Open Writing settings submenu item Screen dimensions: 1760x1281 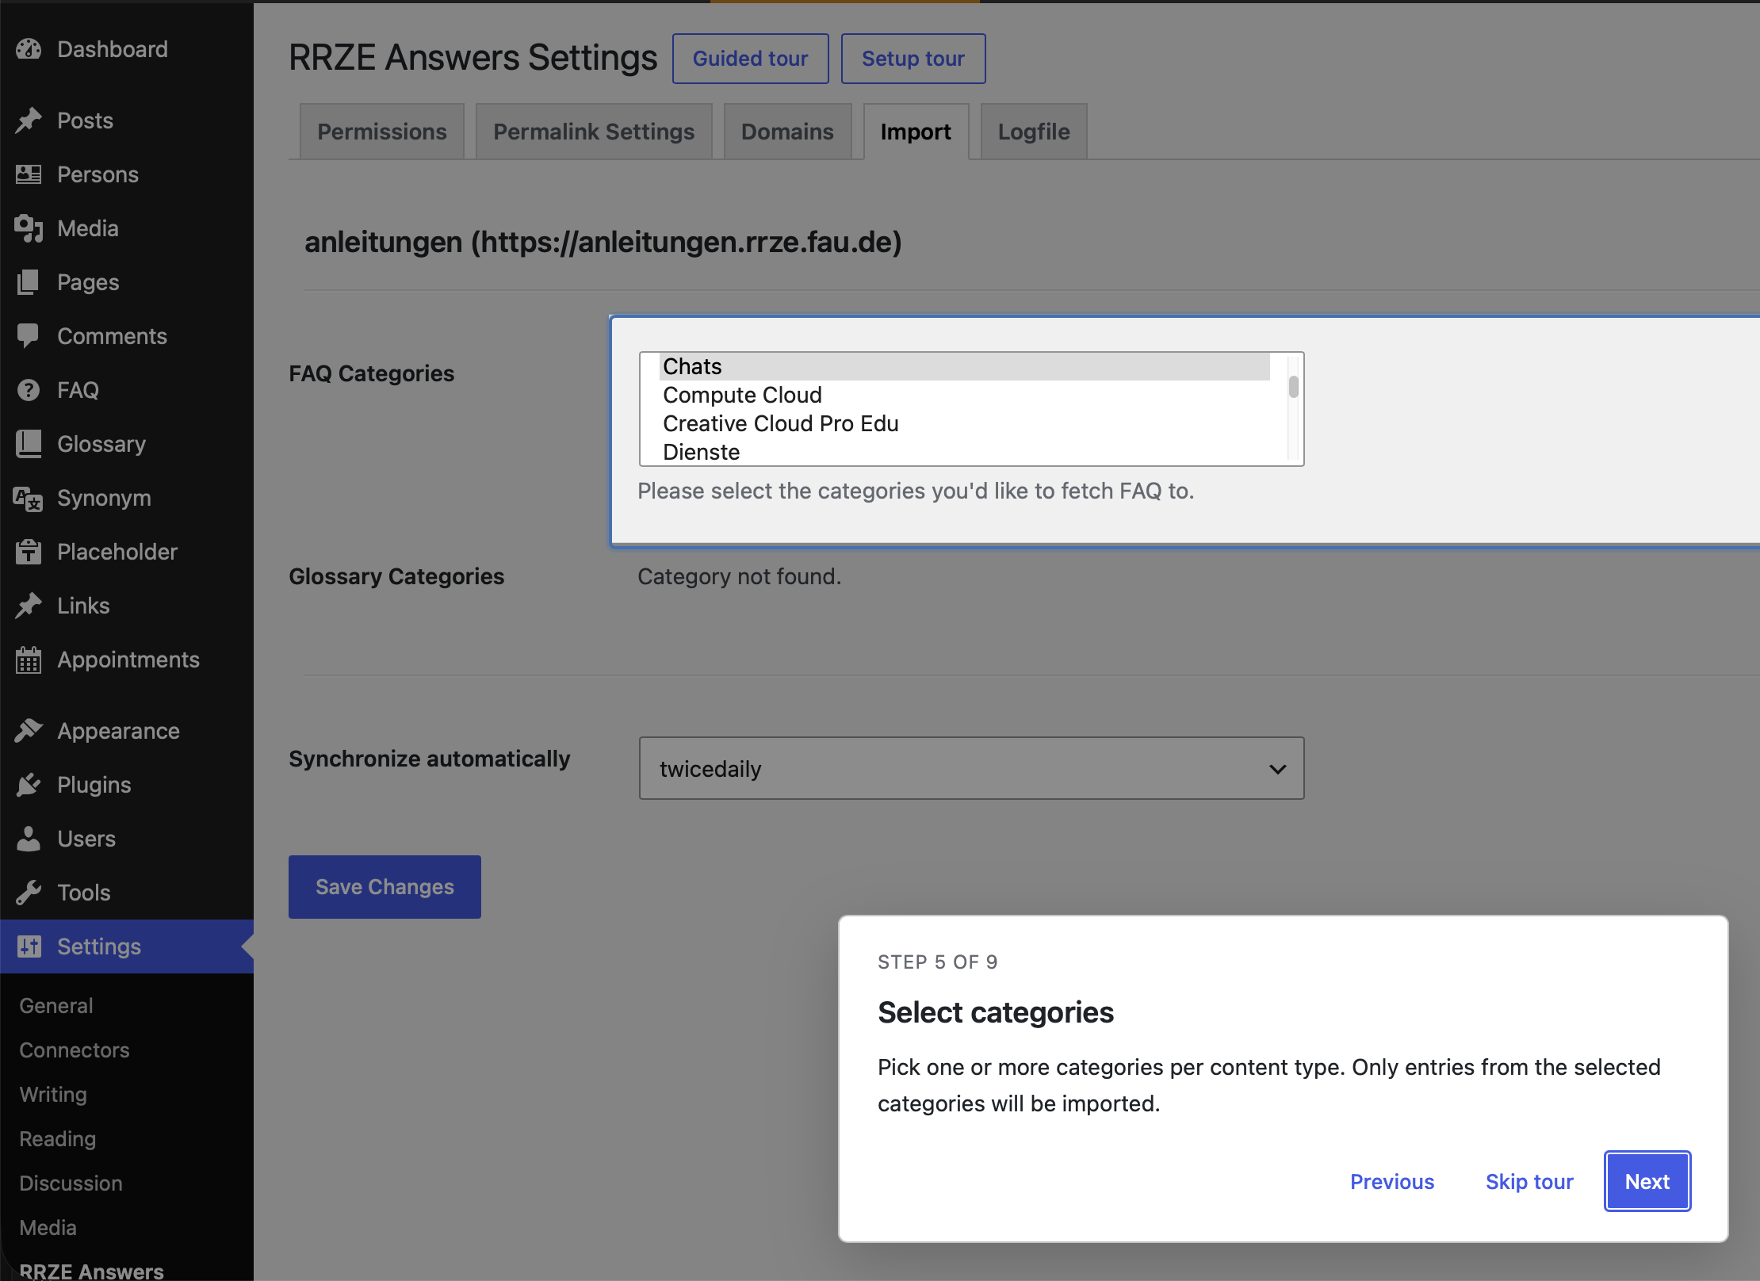click(x=53, y=1094)
